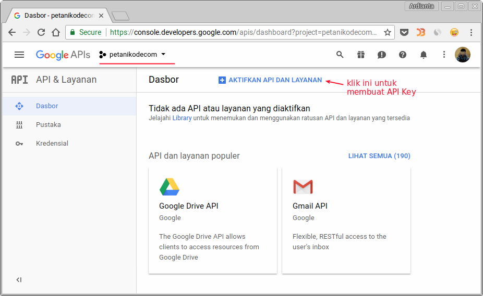The height and width of the screenshot is (296, 483).
Task: Click the Tidak ada API heading
Action: pyautogui.click(x=229, y=109)
